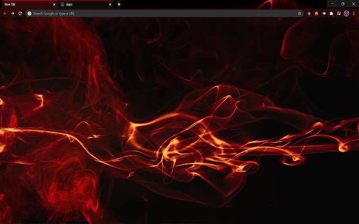This screenshot has height=224, width=359.
Task: Open the teal arrow extension
Action: tap(309, 13)
